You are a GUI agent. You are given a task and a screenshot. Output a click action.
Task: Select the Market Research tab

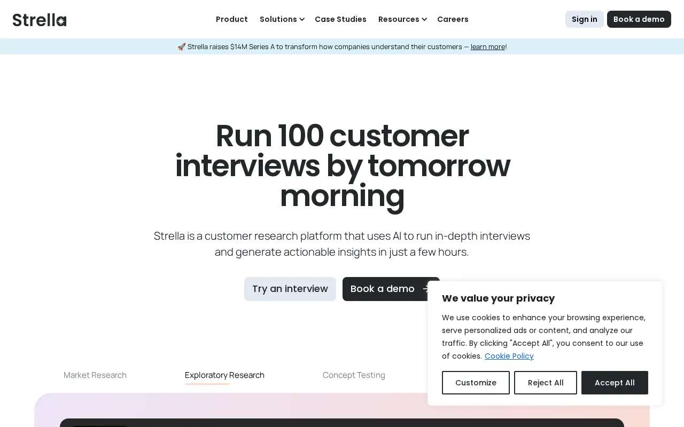[x=95, y=375]
